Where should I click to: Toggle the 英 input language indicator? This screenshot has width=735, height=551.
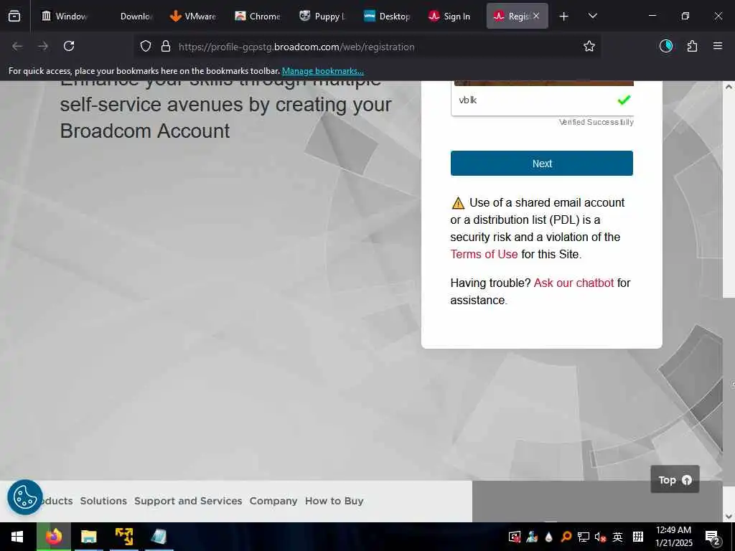click(618, 537)
